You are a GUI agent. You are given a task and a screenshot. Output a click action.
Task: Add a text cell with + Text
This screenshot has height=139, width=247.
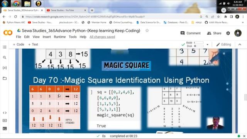pos(33,45)
